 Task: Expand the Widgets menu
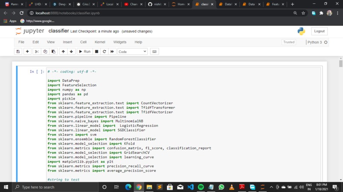pos(120,42)
